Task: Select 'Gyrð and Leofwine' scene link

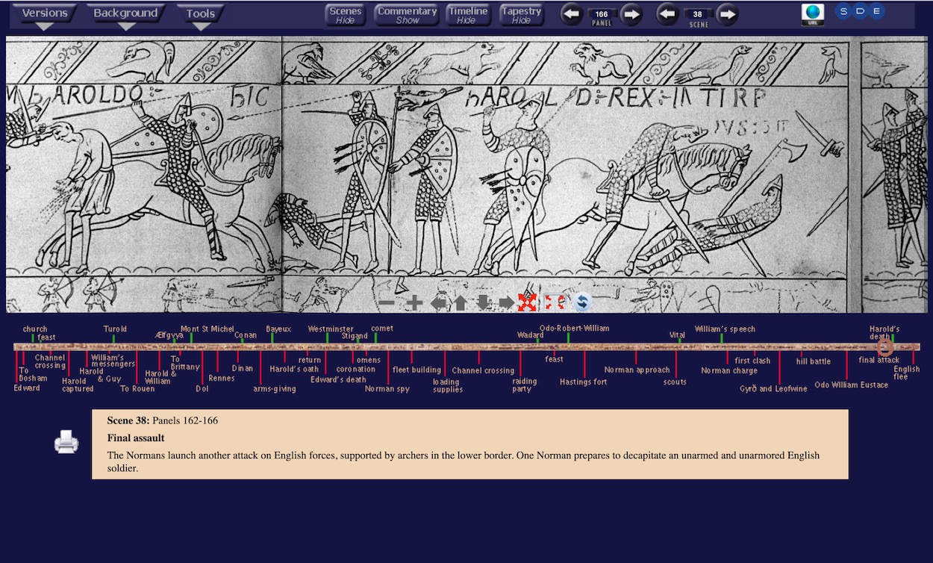Action: pos(773,389)
